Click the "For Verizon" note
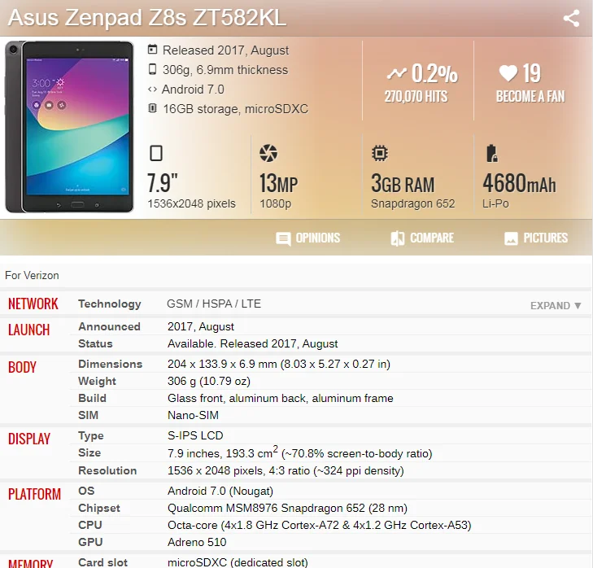This screenshot has width=593, height=568. [x=32, y=275]
